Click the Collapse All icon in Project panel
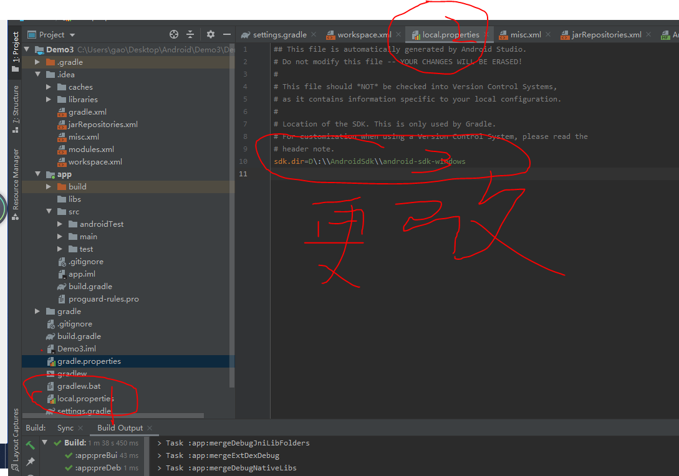This screenshot has width=679, height=476. point(190,35)
